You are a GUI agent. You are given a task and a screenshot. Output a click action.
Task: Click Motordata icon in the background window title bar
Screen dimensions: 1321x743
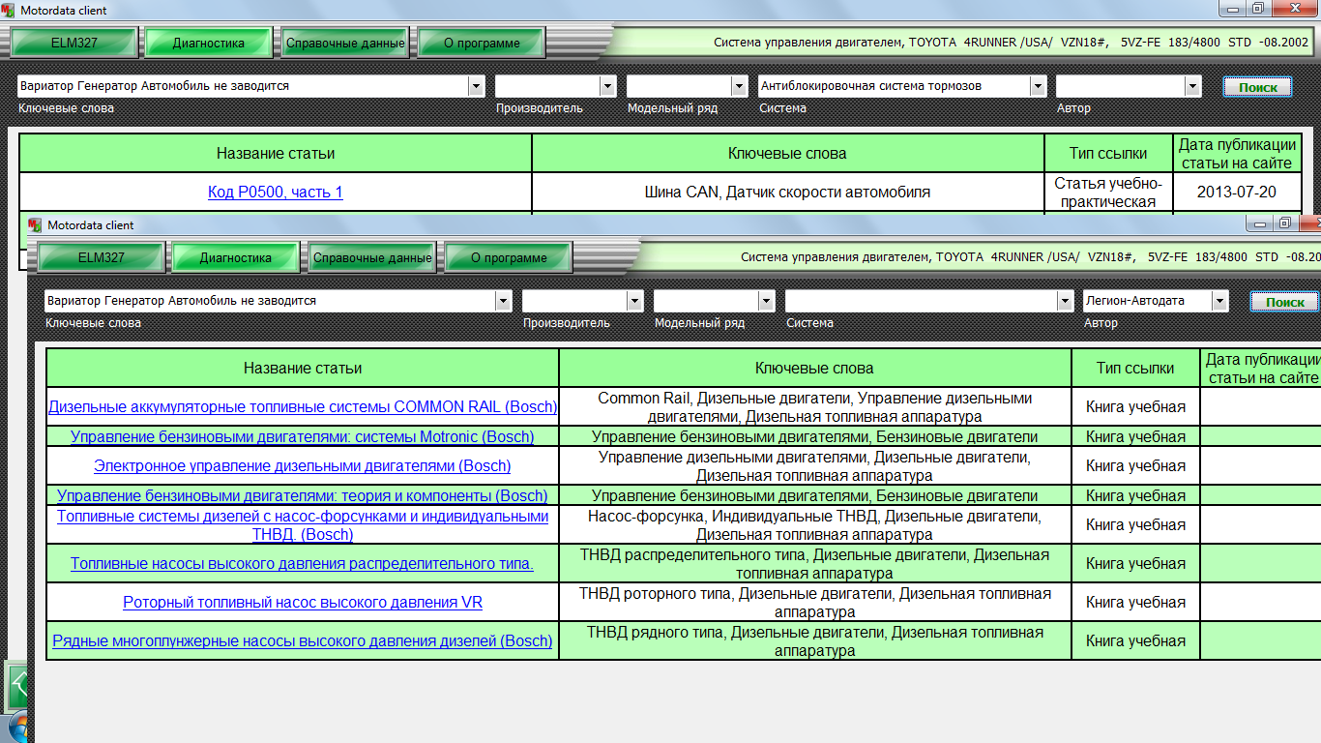[x=9, y=11]
